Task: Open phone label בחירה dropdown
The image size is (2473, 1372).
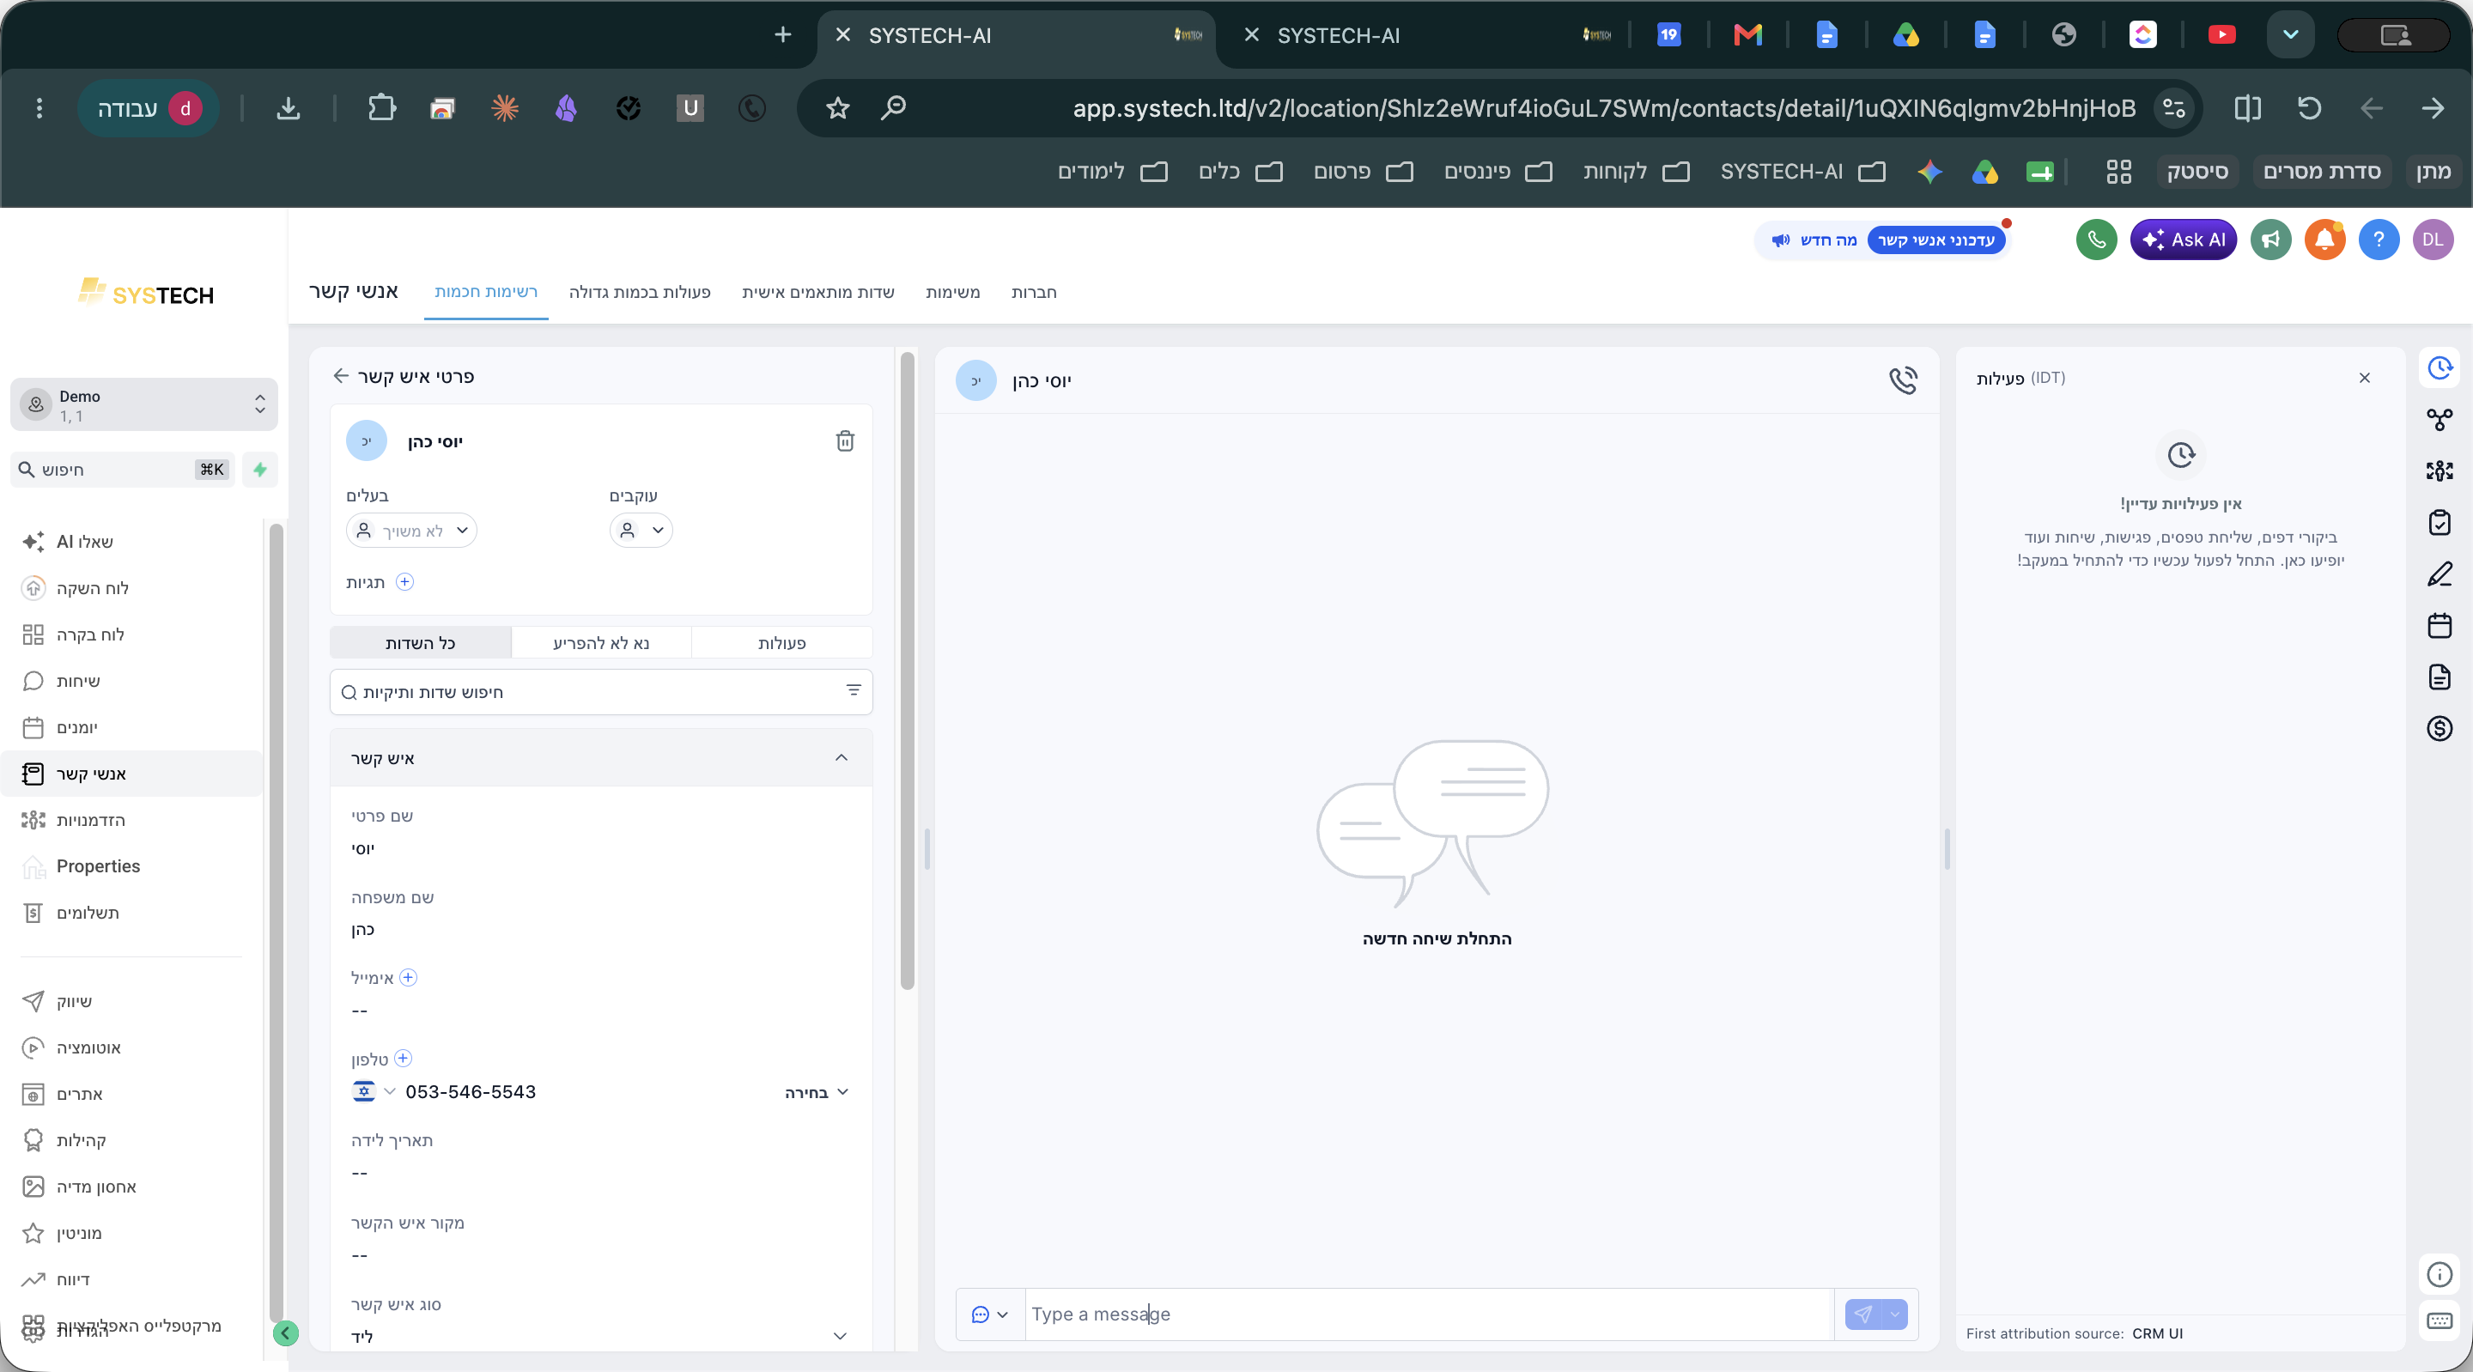Action: click(x=816, y=1093)
